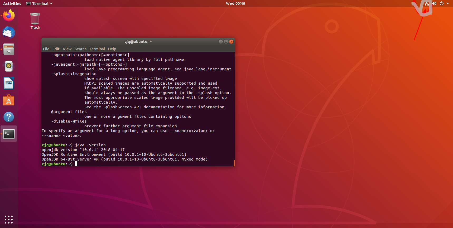Open Ubuntu Software store icon
Viewport: 453px width, 228px height.
[9, 100]
